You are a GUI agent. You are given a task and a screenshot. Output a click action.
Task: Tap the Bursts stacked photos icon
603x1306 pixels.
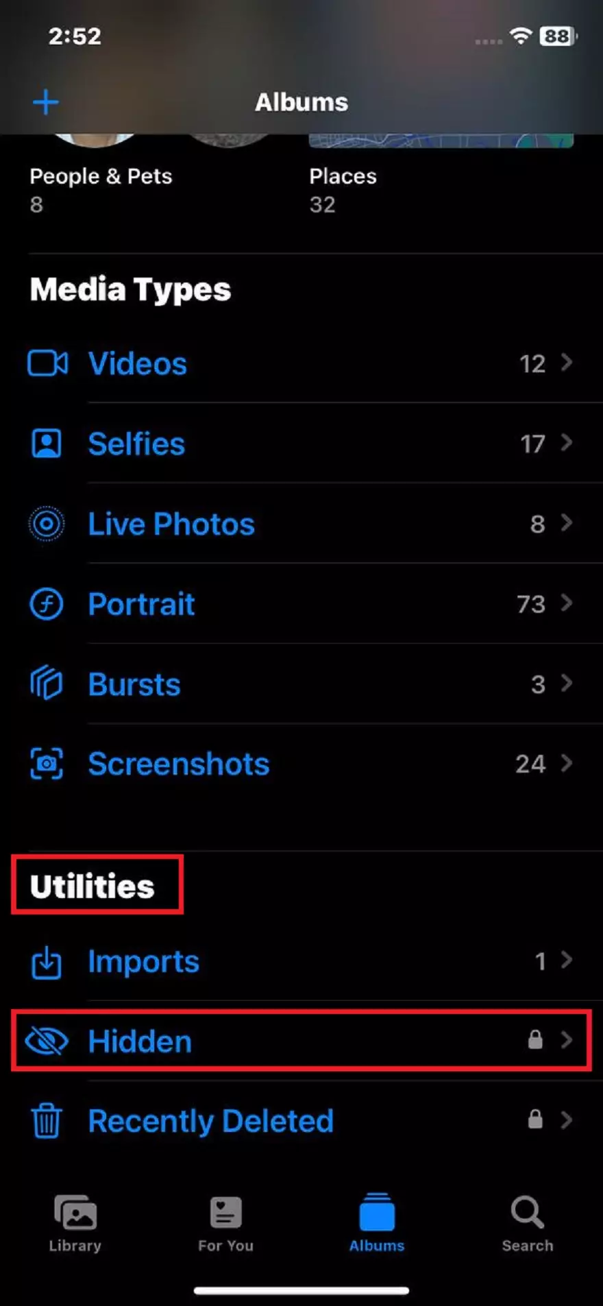coord(47,684)
